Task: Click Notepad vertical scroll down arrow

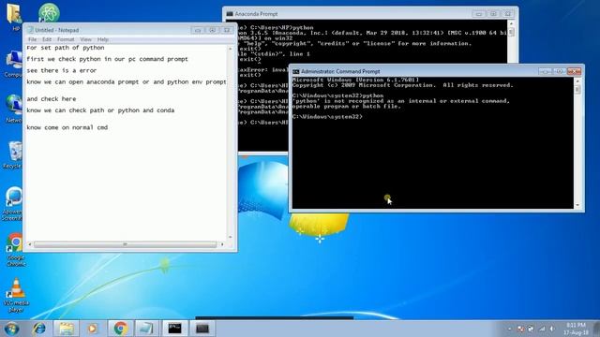Action: (x=231, y=237)
